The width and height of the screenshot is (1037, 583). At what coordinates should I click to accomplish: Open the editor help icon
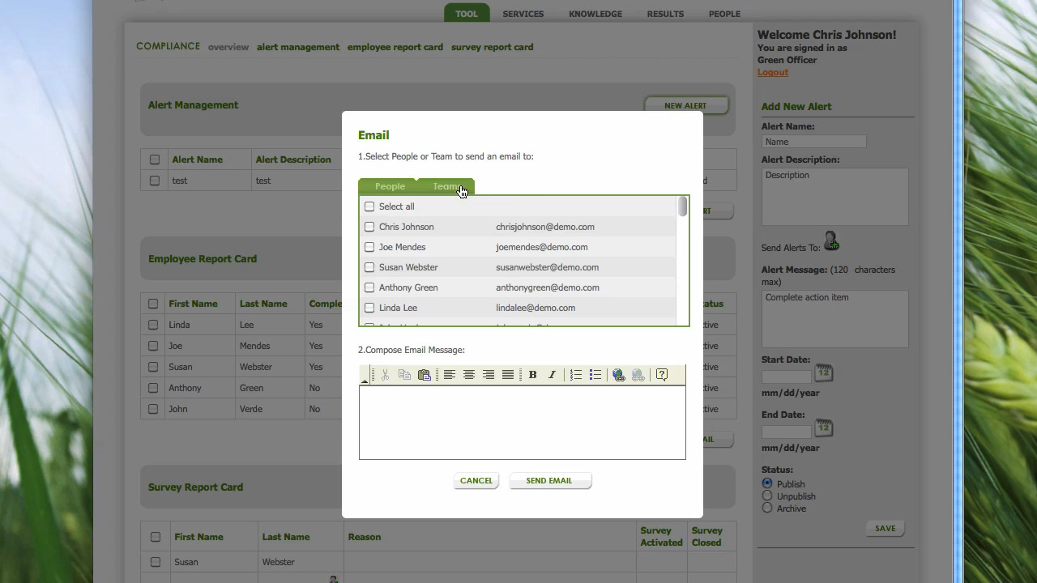tap(662, 375)
